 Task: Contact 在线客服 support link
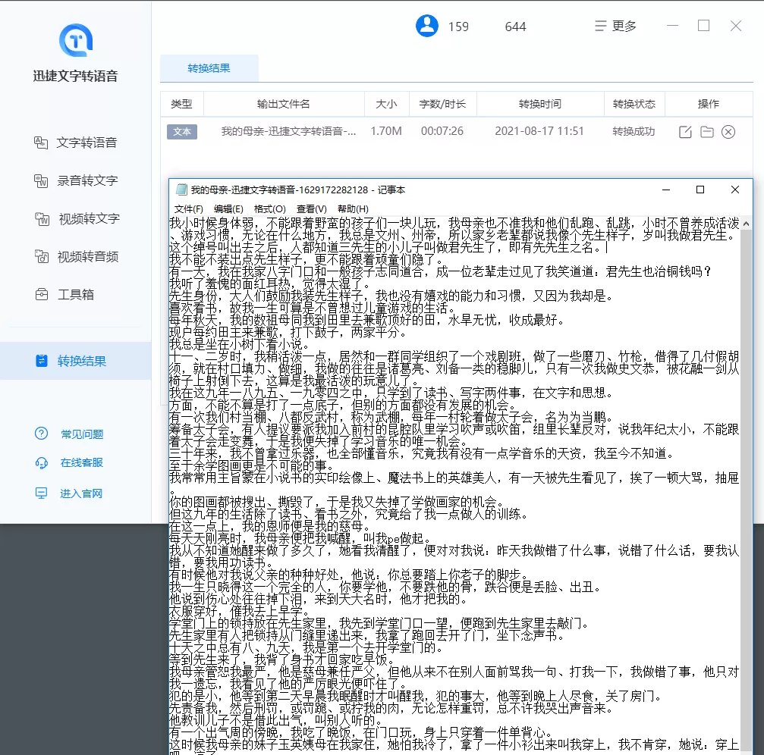pos(69,462)
